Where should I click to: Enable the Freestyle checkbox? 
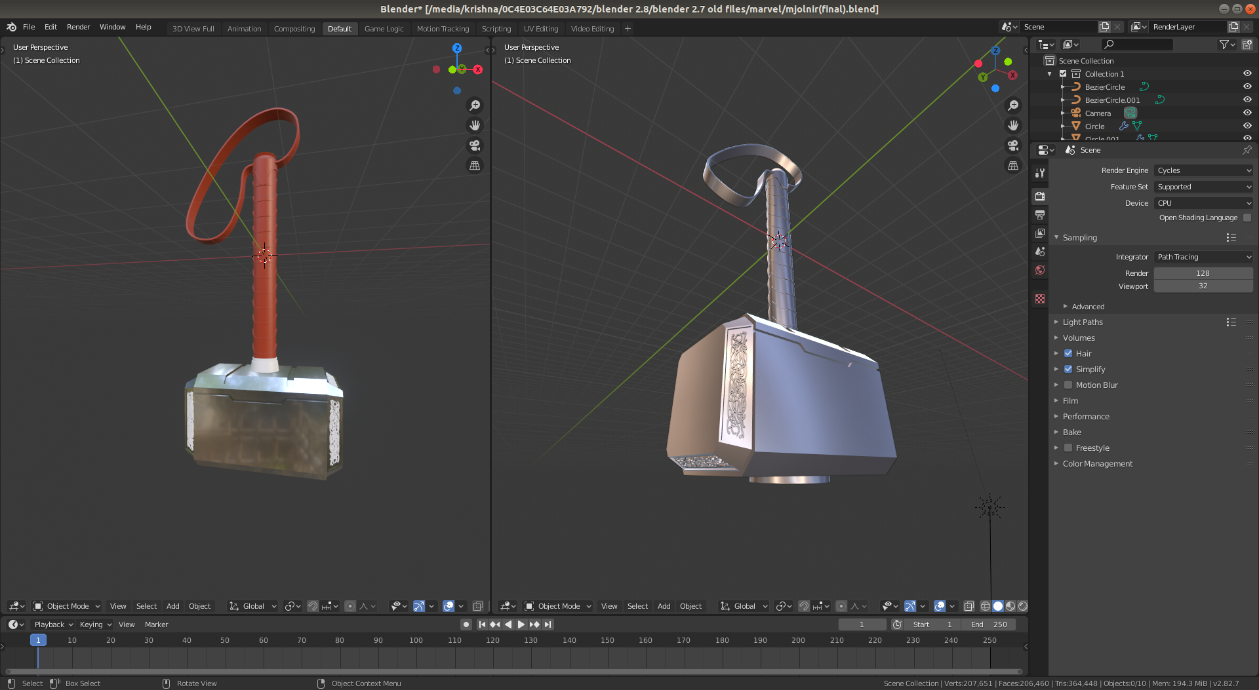[x=1068, y=448]
